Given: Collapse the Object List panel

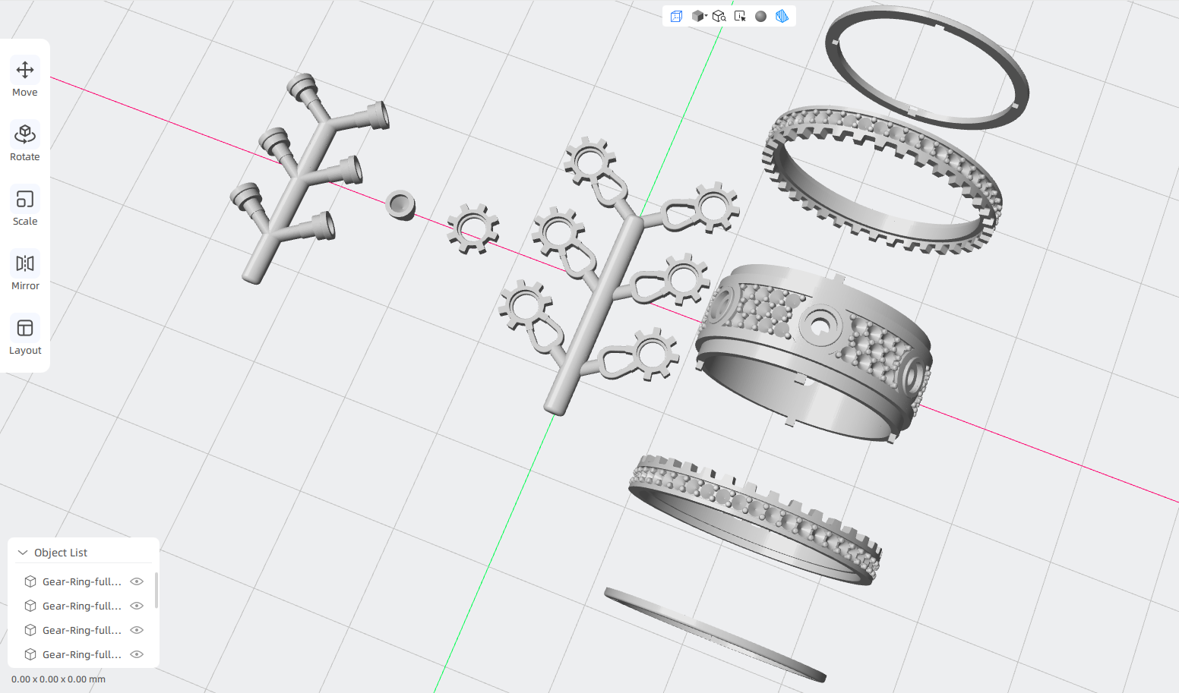Looking at the screenshot, I should tap(23, 553).
